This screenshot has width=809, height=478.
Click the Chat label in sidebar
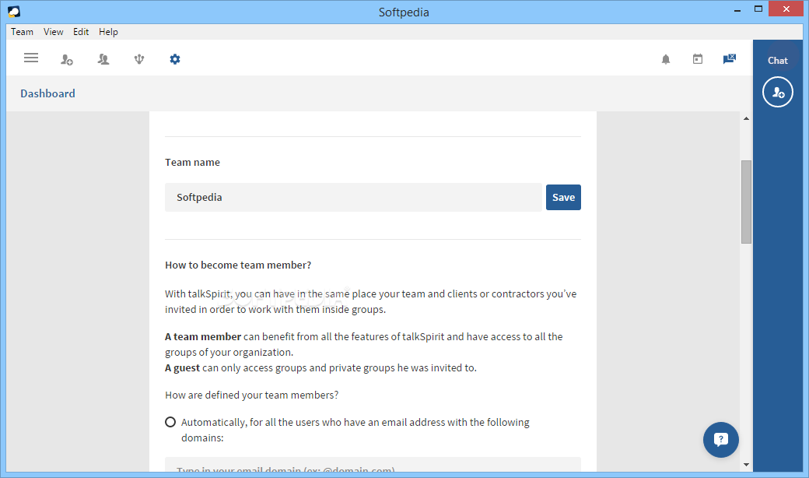click(x=778, y=61)
